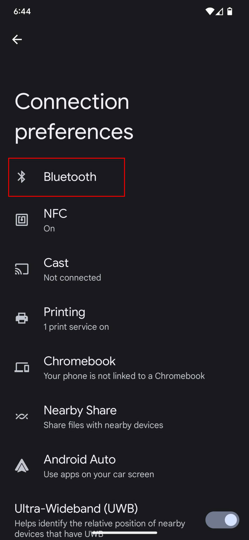The width and height of the screenshot is (249, 540).
Task: Tap the Cast screen icon
Action: [22, 269]
